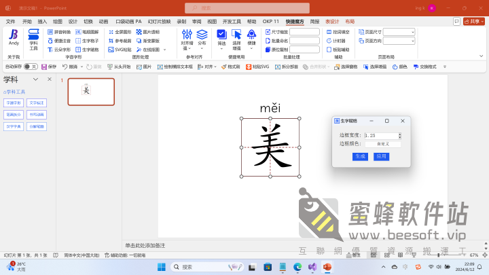The image size is (489, 275).
Task: Select slide 1 thumbnail
Action: 91,92
